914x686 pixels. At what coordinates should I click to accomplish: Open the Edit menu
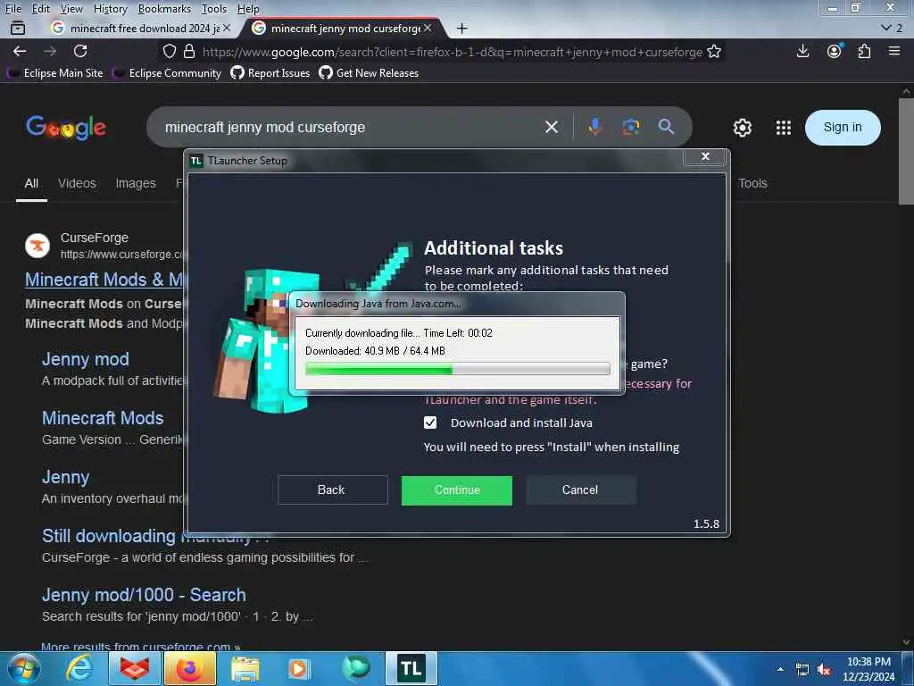(x=40, y=9)
